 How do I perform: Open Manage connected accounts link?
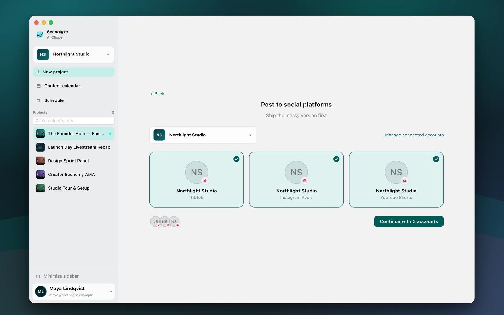click(x=414, y=135)
